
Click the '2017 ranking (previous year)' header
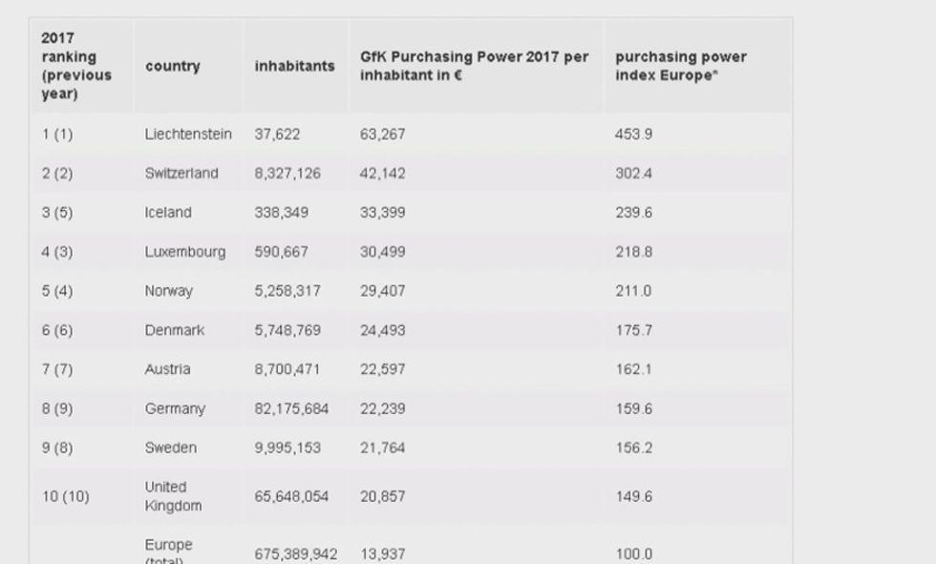76,66
